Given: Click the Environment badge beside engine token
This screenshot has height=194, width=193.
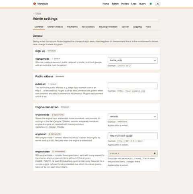Looking at the screenshot, I should coord(59,152).
